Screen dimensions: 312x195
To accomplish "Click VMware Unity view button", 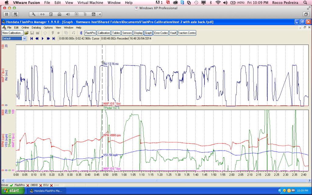I will coord(306,14).
